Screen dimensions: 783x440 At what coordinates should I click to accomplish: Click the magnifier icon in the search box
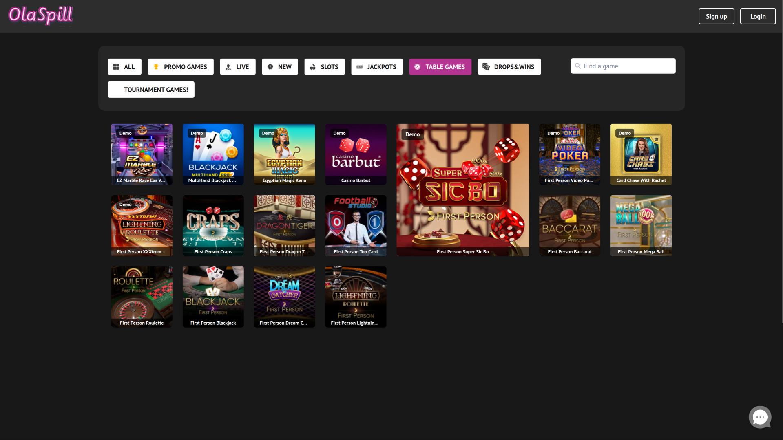577,66
